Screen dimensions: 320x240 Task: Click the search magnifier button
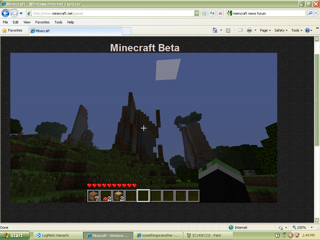(310, 13)
